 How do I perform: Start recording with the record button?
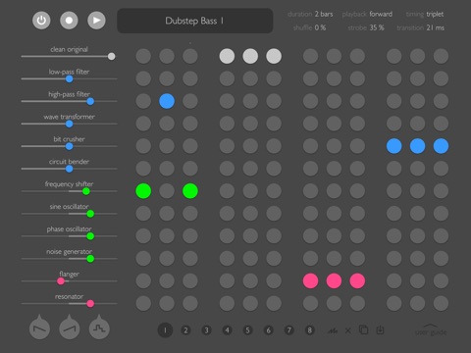point(69,21)
